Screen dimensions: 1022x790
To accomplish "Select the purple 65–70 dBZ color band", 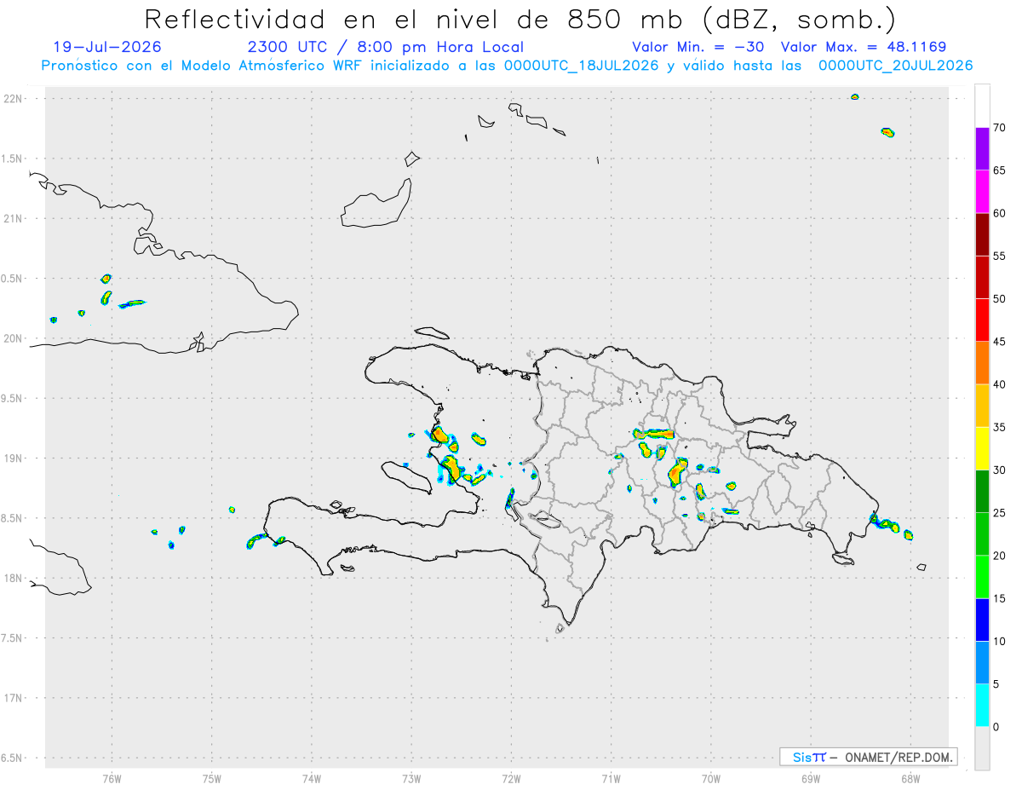I will pos(982,149).
